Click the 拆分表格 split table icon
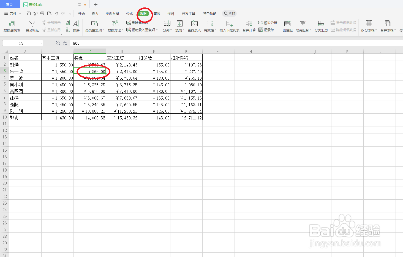The width and height of the screenshot is (403, 257). (x=369, y=23)
